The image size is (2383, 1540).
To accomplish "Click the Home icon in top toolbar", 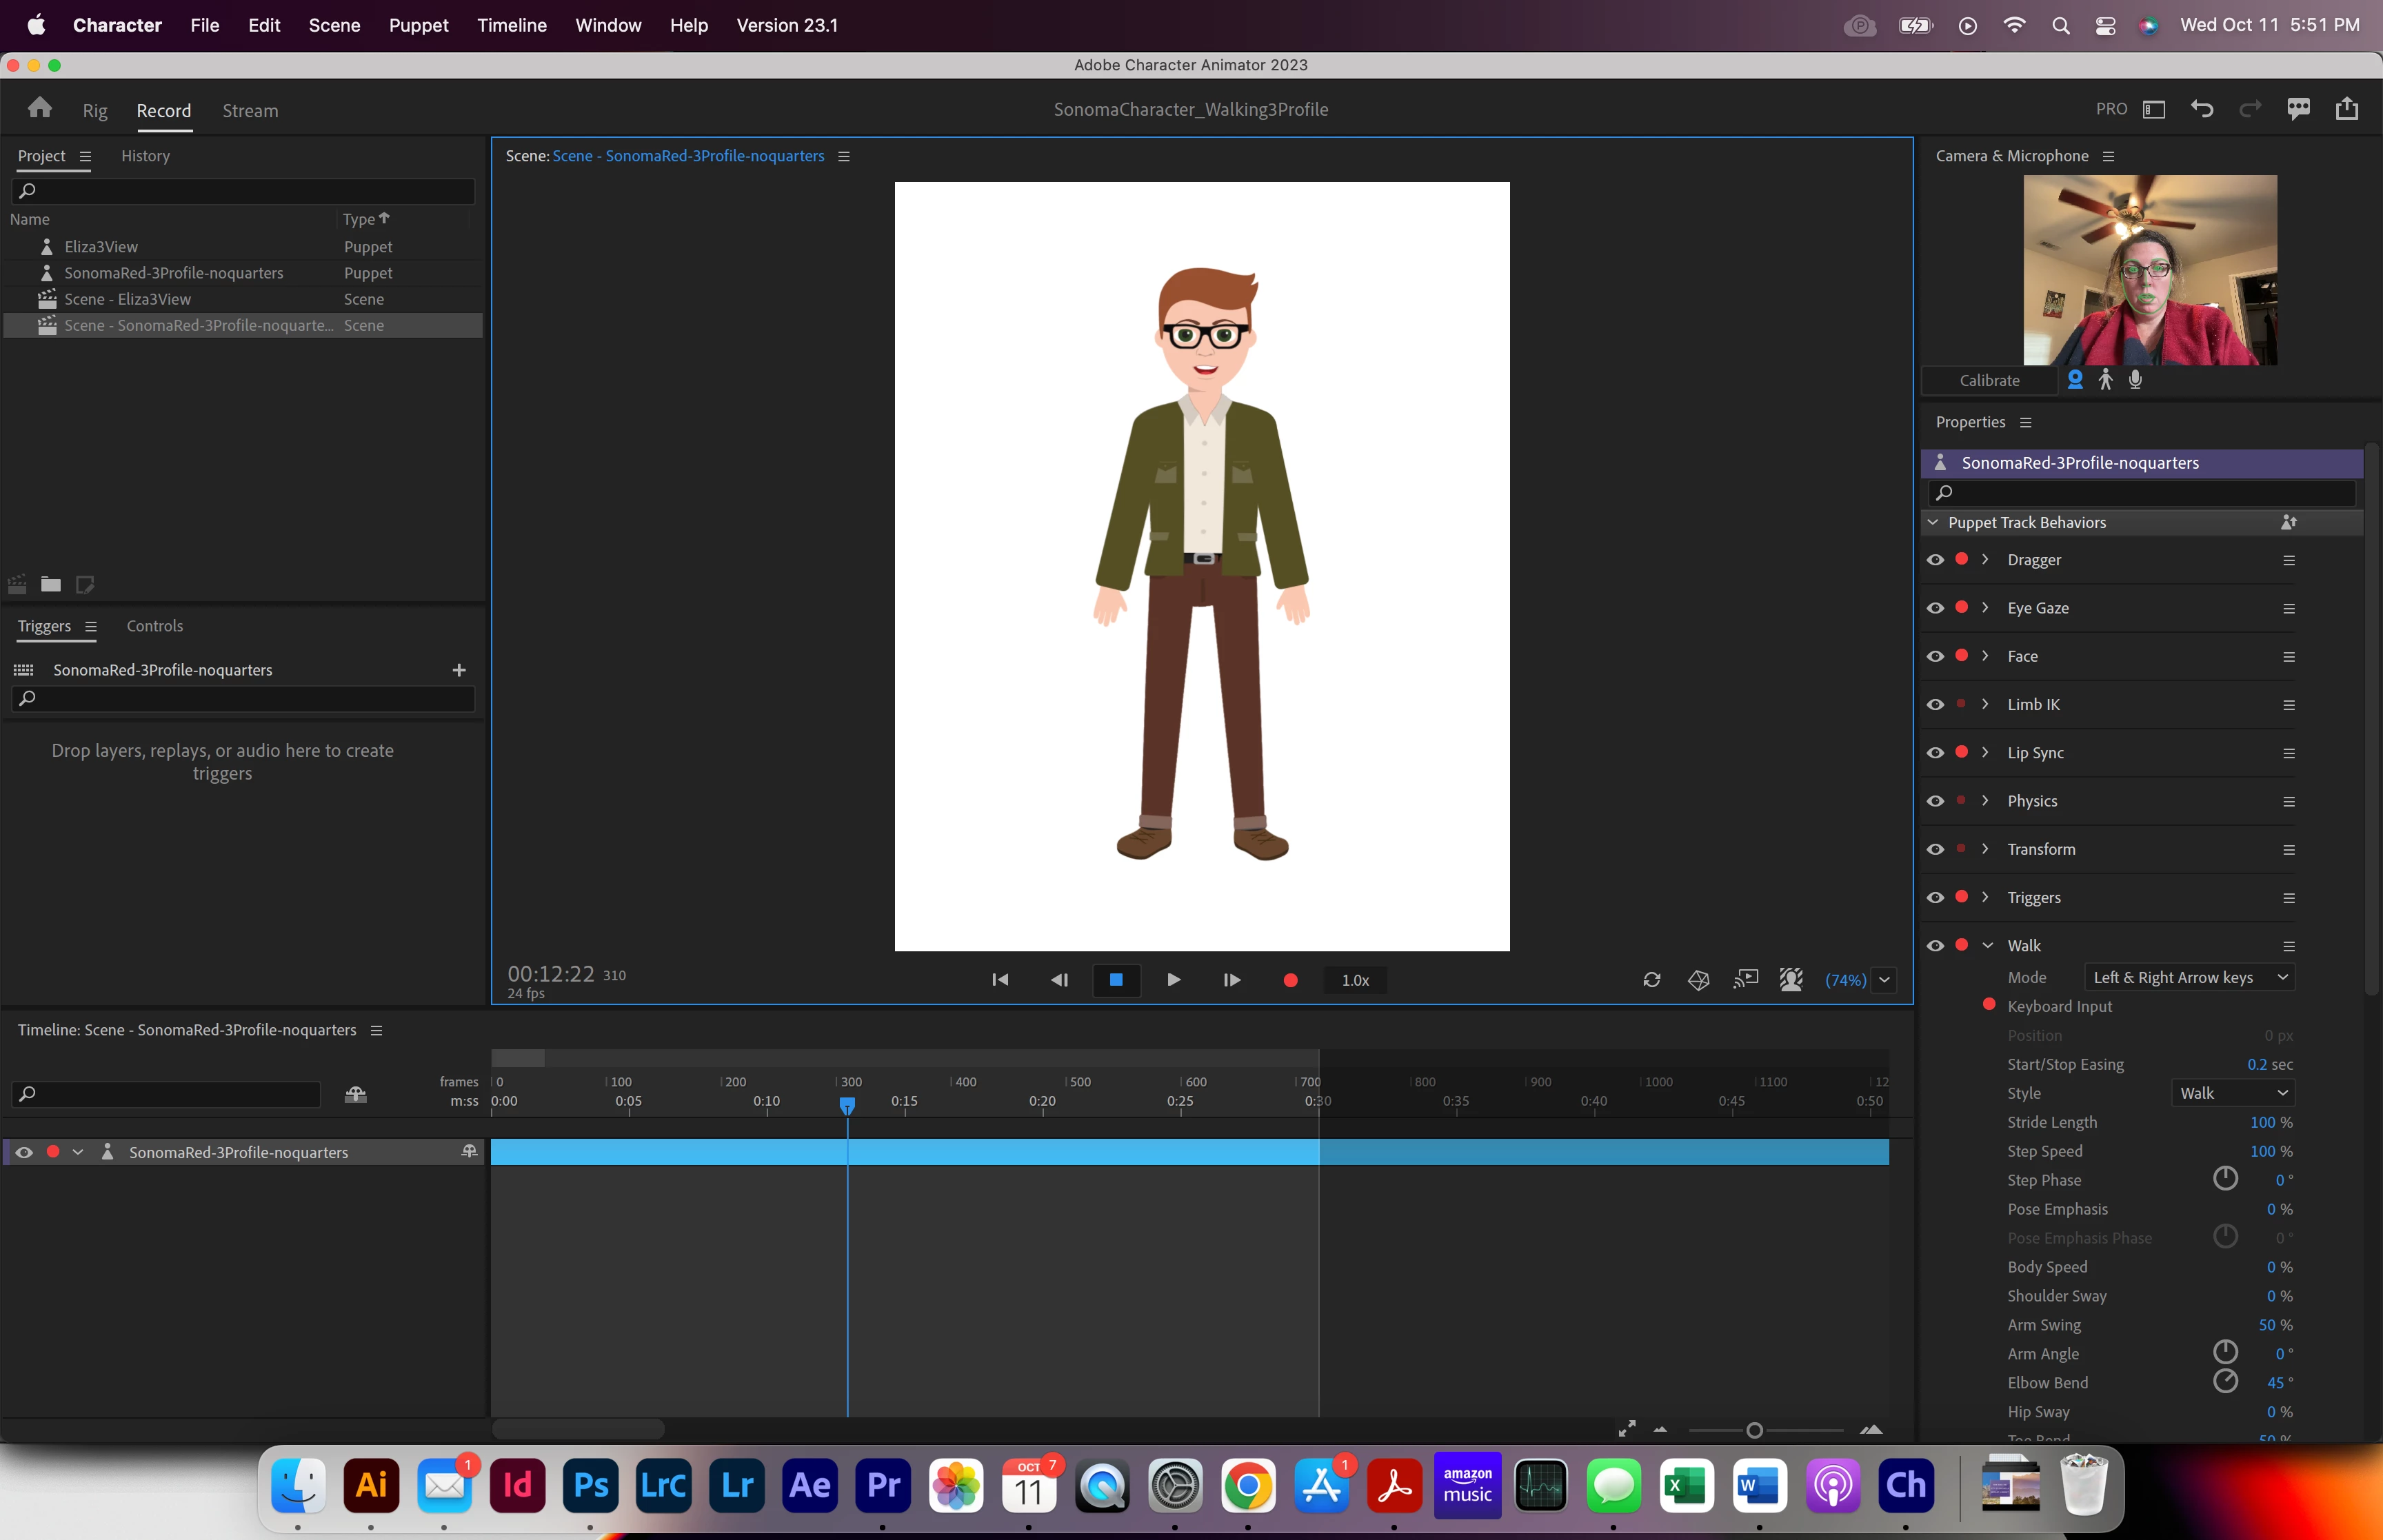I will tap(40, 108).
